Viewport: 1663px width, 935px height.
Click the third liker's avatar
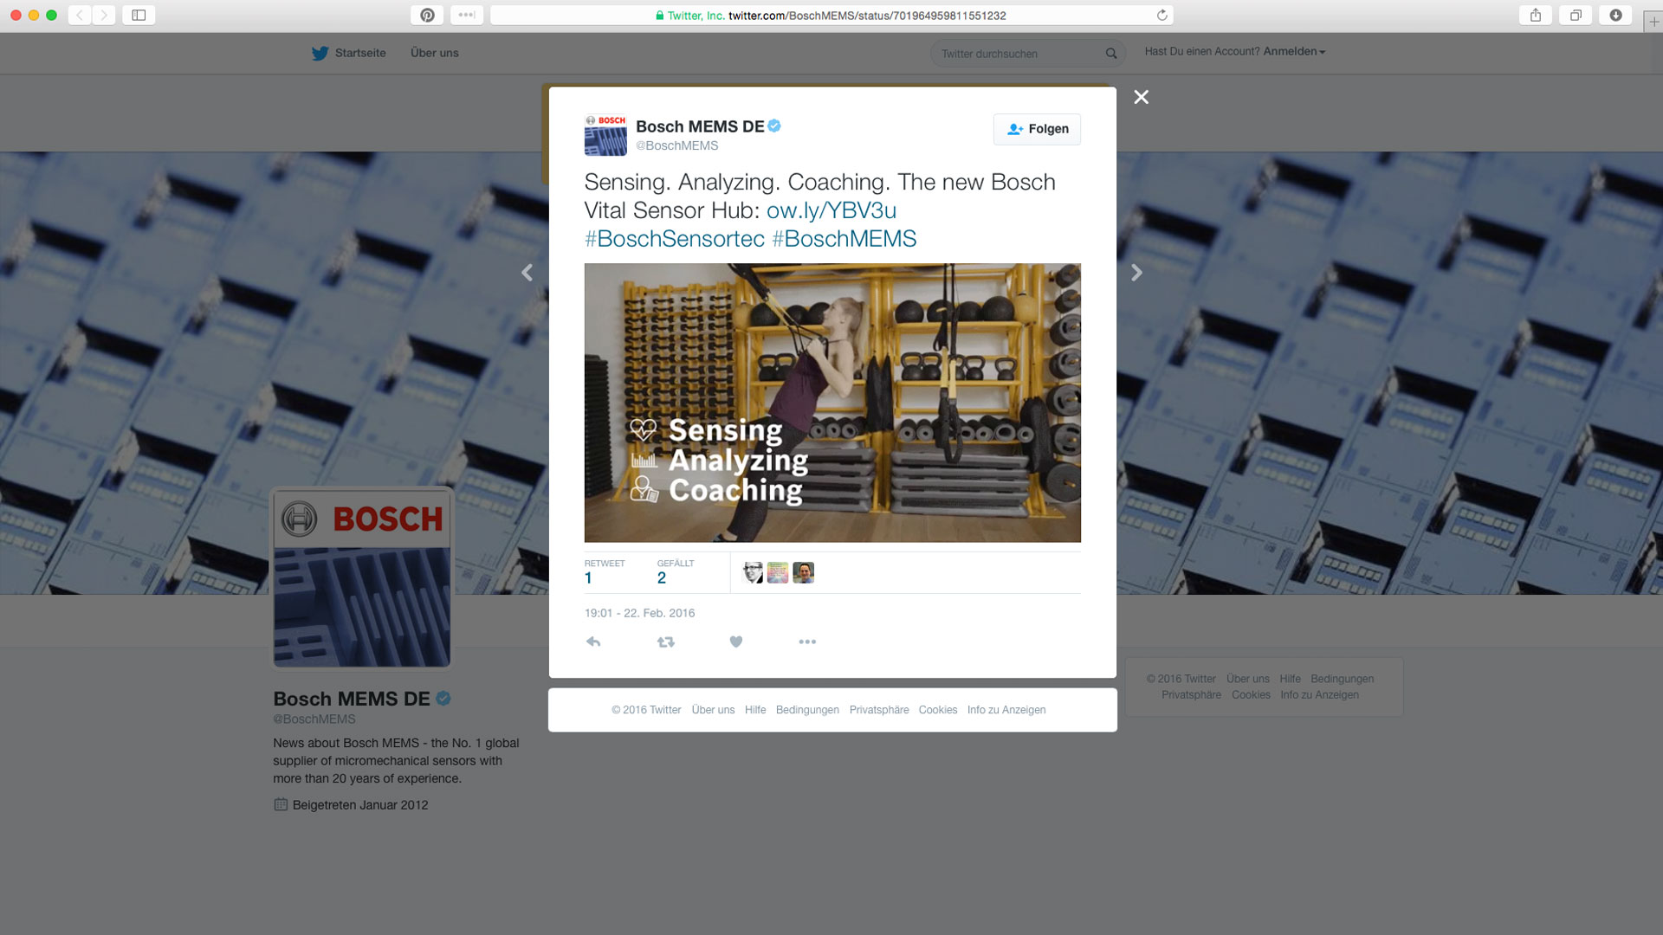pos(803,572)
